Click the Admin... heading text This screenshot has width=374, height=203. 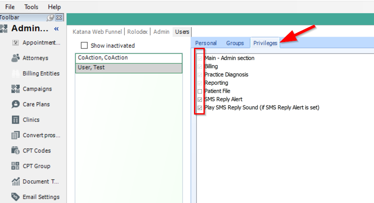(x=30, y=28)
